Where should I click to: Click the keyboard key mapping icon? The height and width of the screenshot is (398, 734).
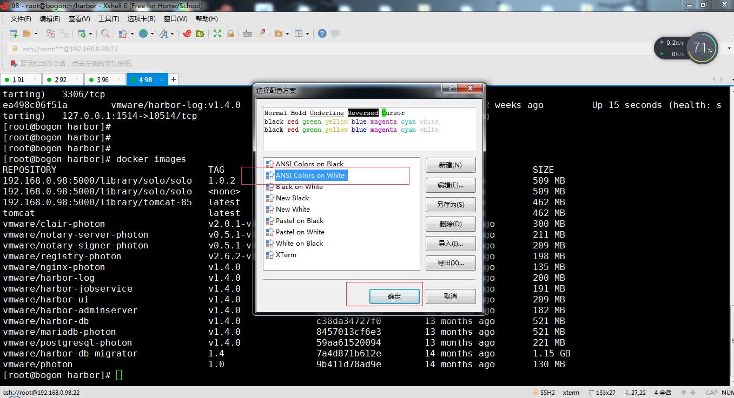[x=248, y=33]
